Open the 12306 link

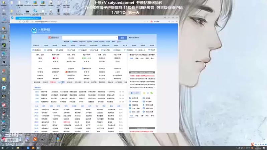(x=117, y=61)
